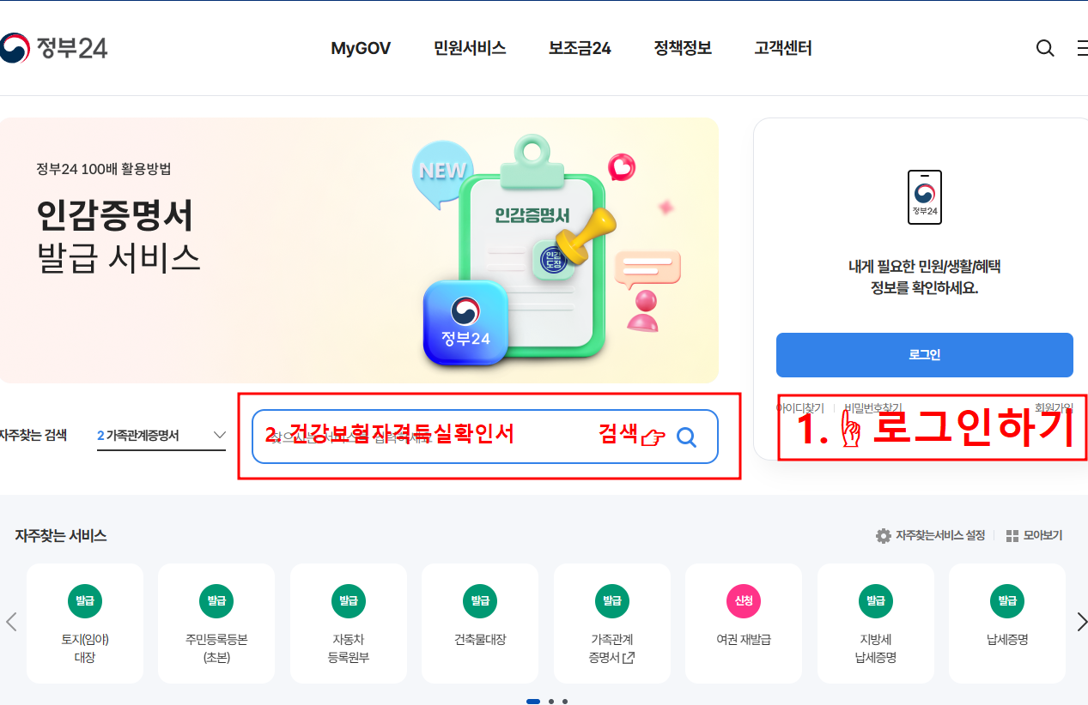Open the 여권 재발급 신청 service card
This screenshot has width=1088, height=705.
744,624
